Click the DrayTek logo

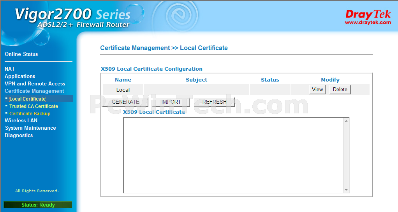(368, 14)
